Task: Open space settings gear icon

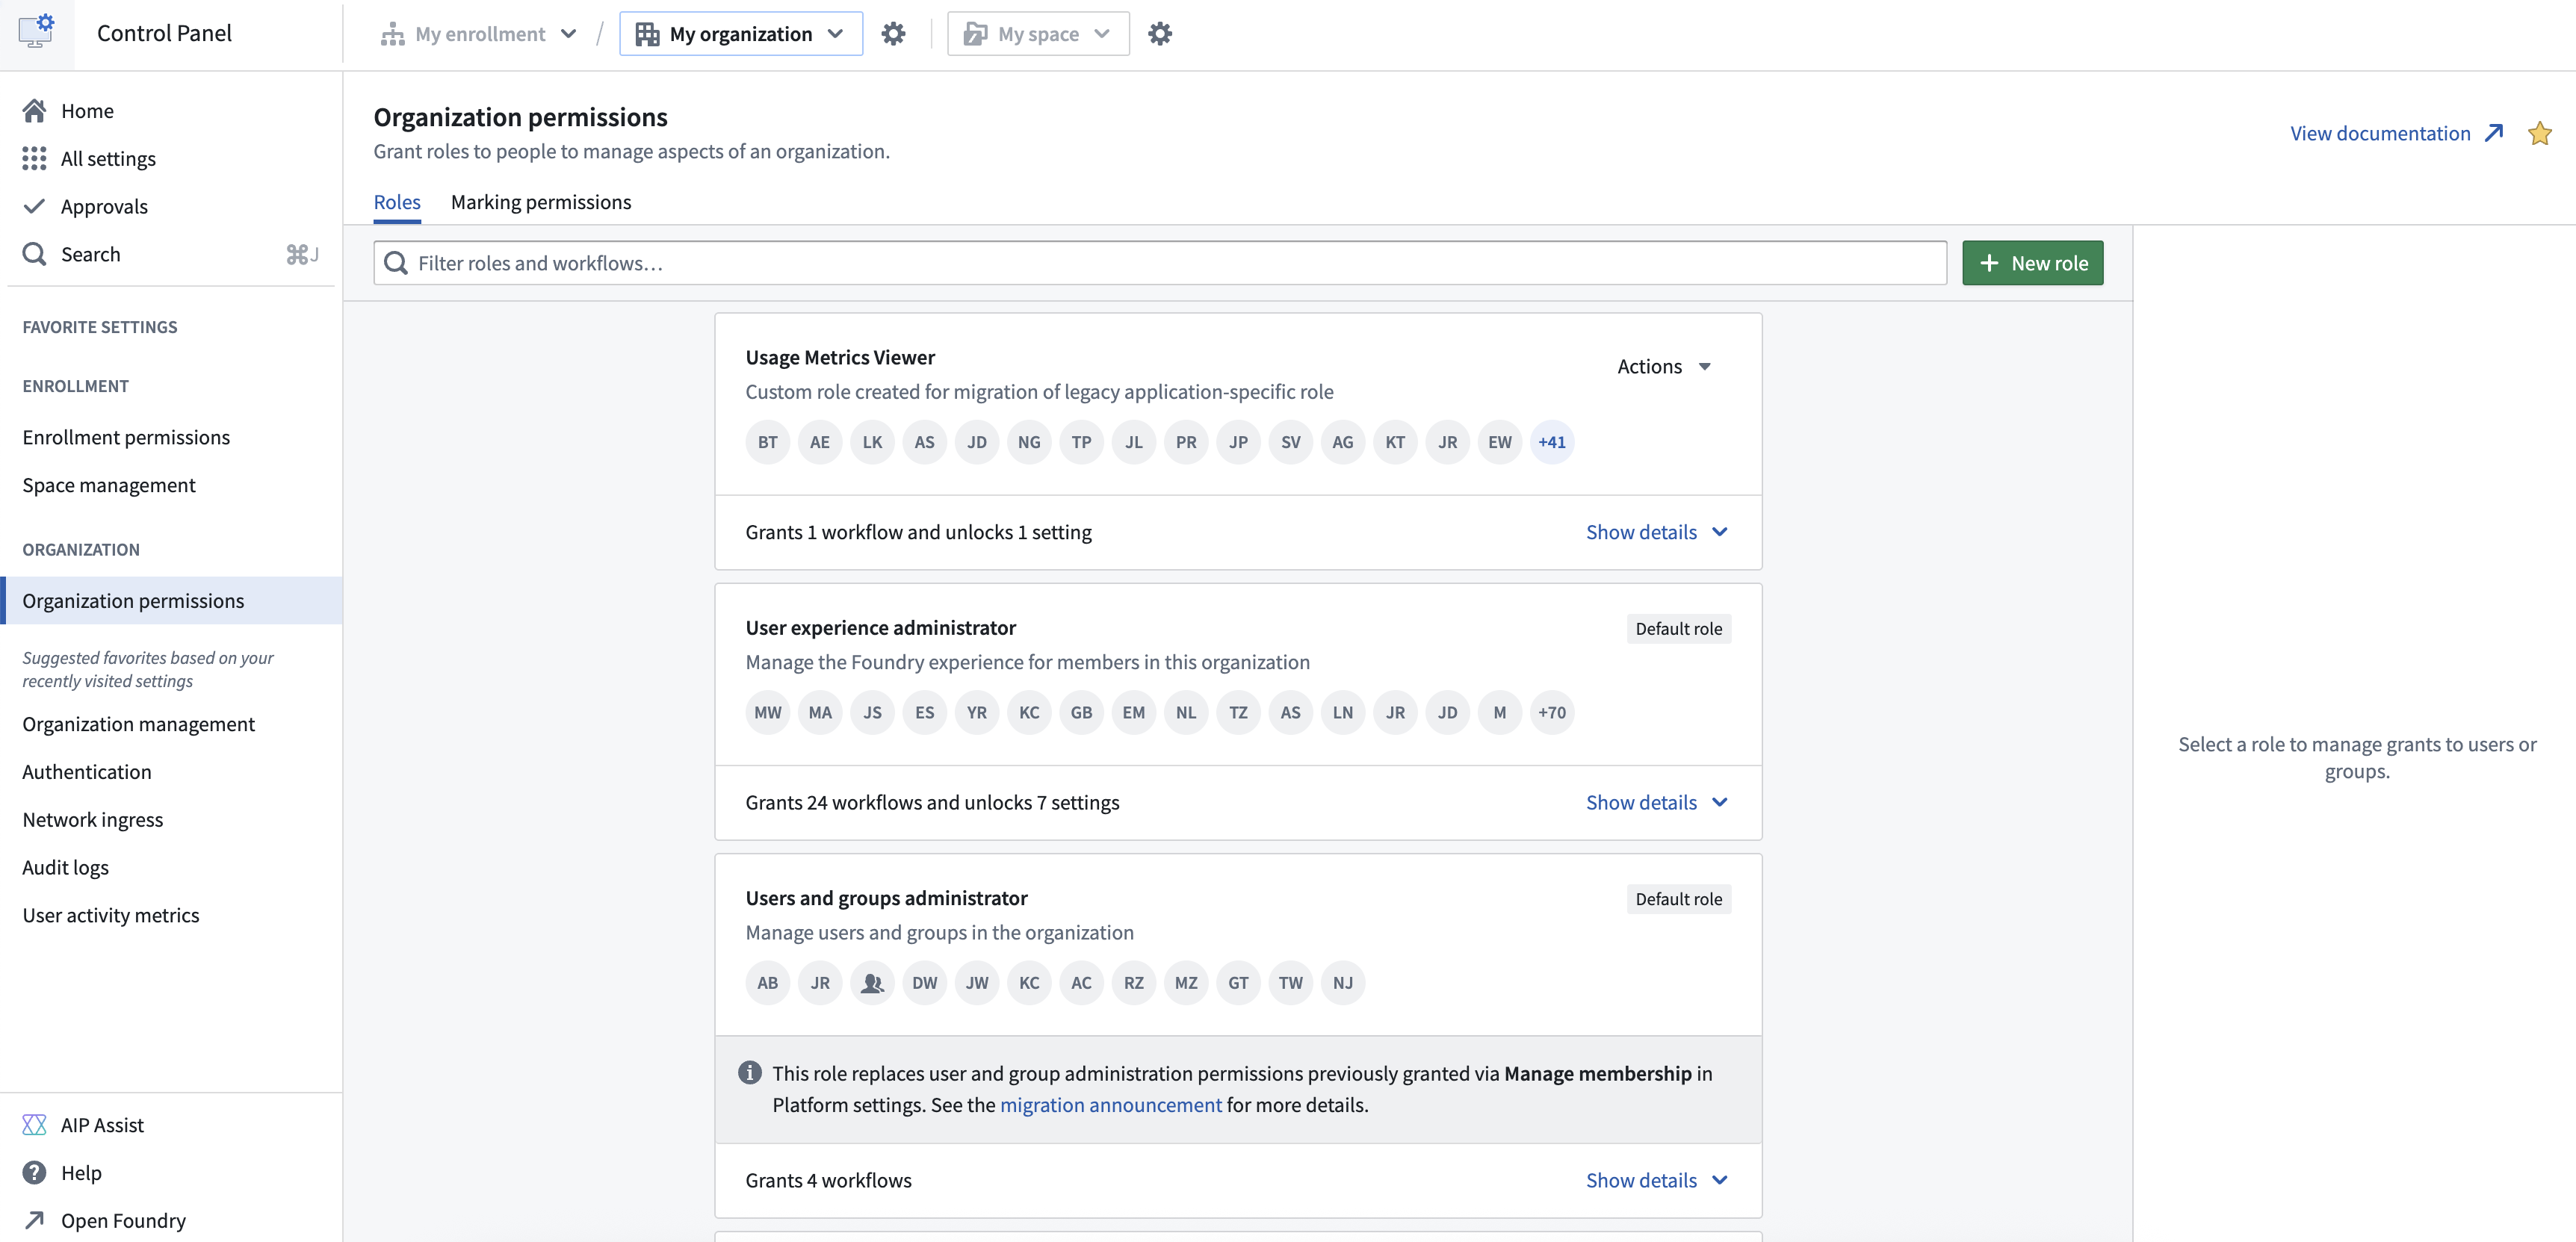Action: (x=1159, y=34)
